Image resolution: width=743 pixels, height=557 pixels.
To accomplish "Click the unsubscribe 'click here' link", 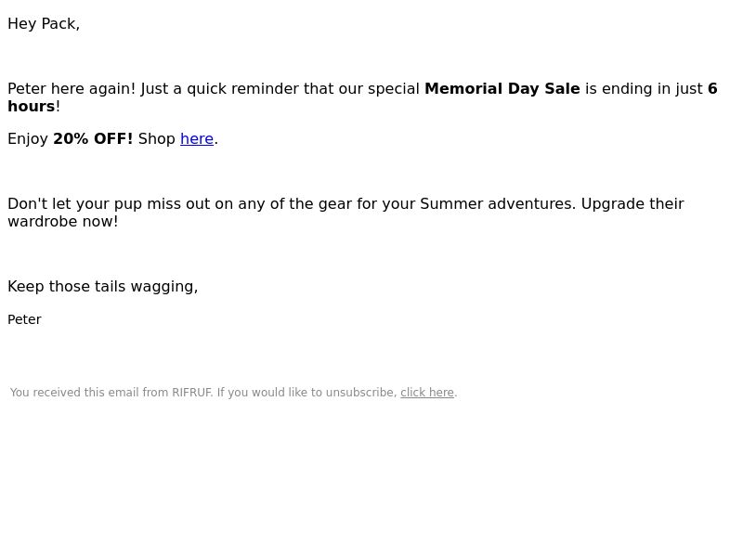I will [427, 393].
